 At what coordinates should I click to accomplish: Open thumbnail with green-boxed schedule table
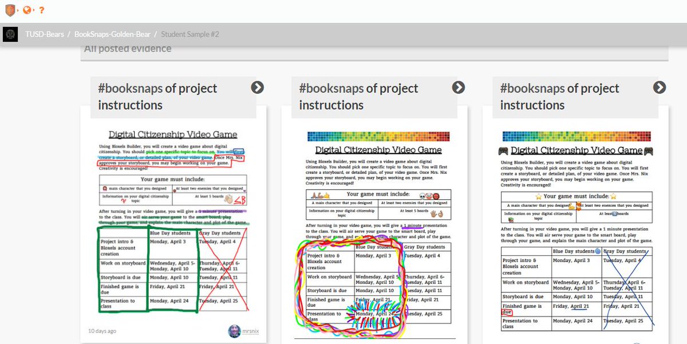pos(173,221)
